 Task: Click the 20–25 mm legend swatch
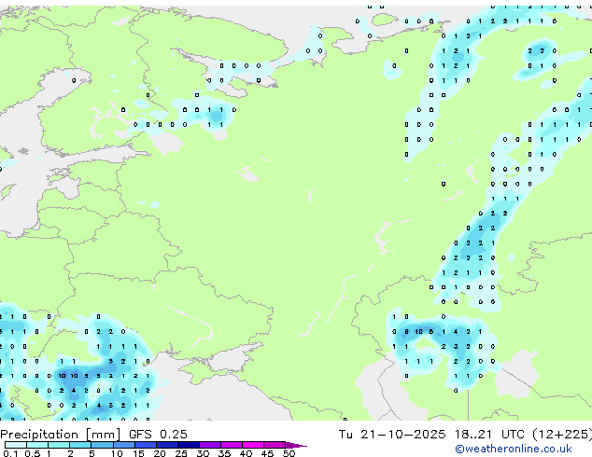(166, 445)
